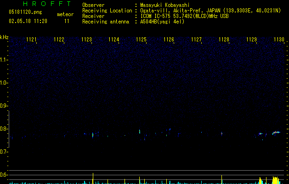Click the 1124 time axis marker

point(114,40)
